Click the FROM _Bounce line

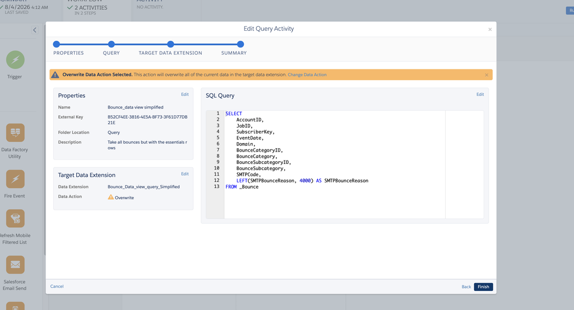[x=242, y=187]
